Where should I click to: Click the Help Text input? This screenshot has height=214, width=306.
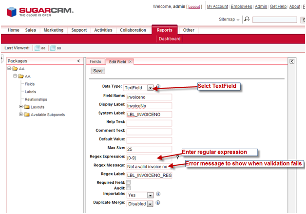pos(149,123)
